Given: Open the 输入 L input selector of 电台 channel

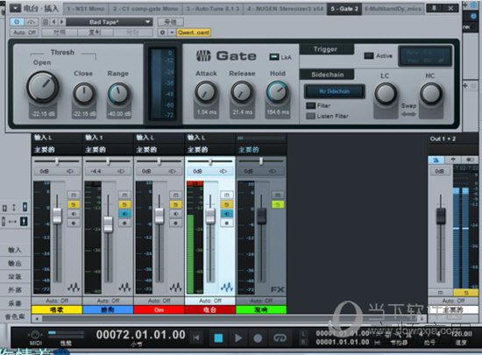Looking at the screenshot, I should 210,138.
